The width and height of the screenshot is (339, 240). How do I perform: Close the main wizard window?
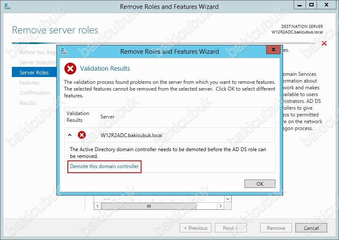click(x=326, y=5)
